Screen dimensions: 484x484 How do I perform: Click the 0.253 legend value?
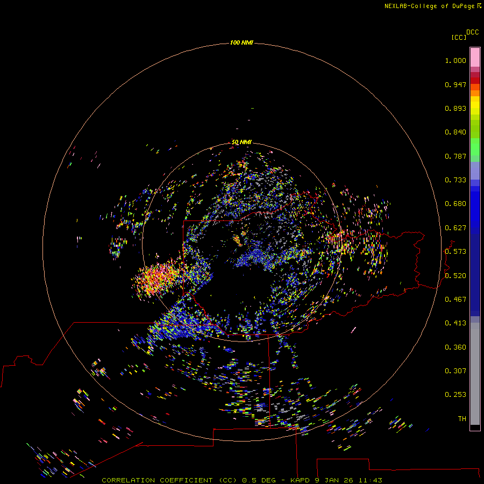click(x=455, y=395)
